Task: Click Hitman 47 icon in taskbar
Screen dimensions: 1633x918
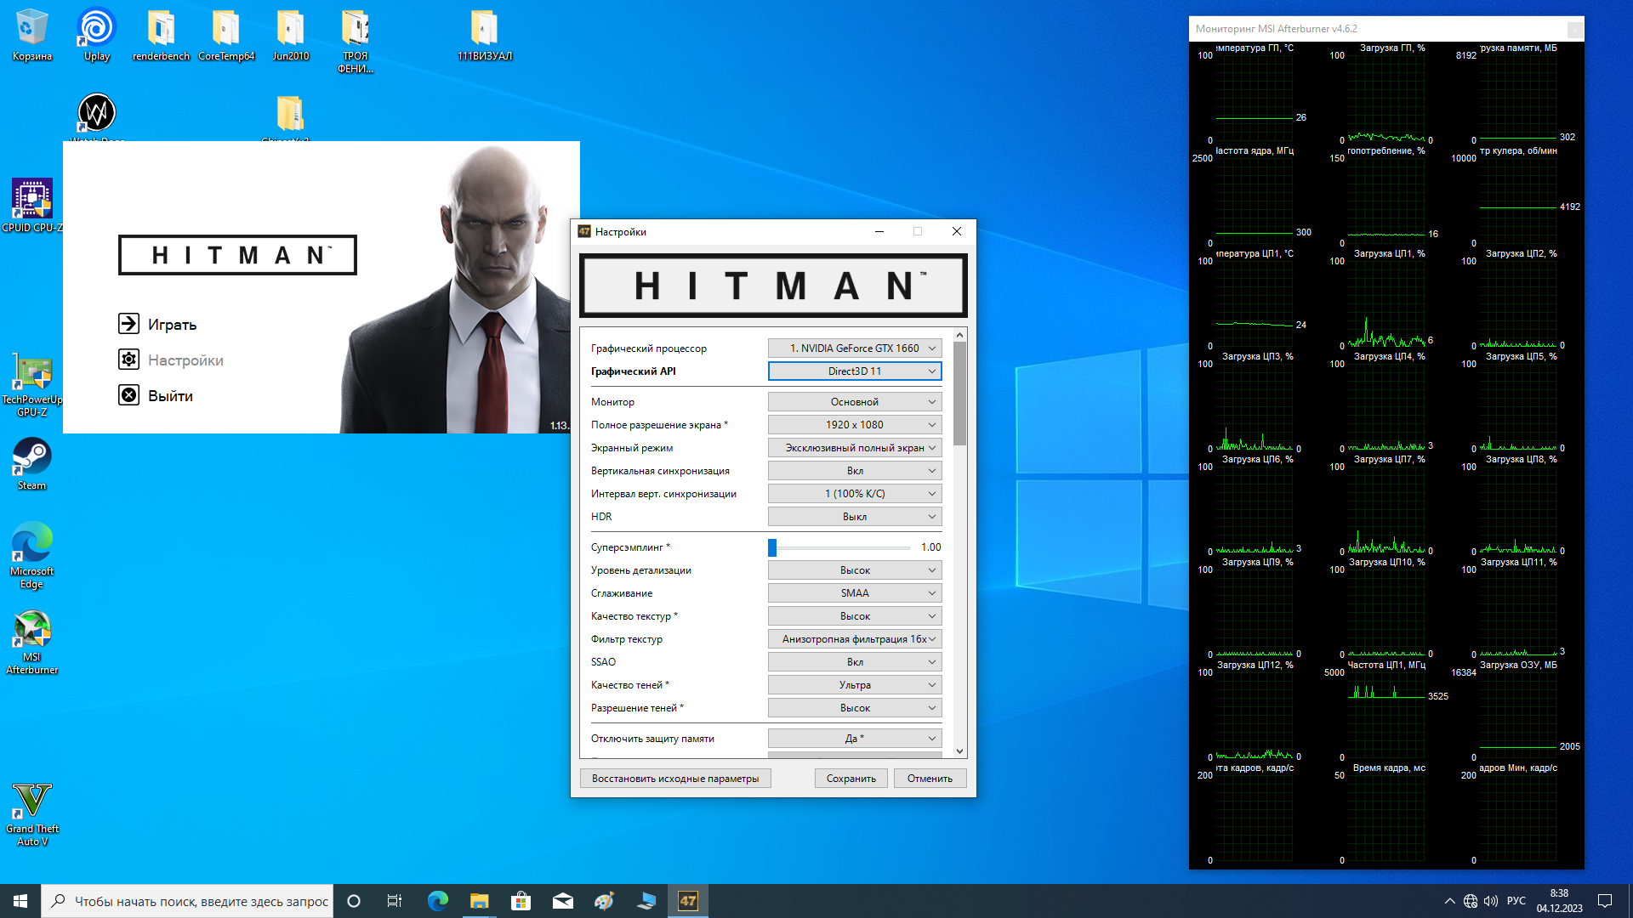Action: point(687,901)
